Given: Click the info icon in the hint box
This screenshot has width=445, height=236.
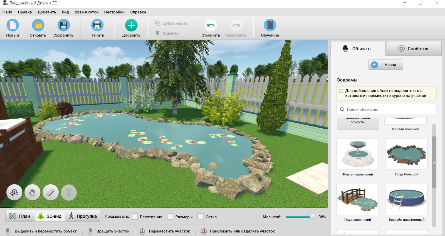Looking at the screenshot, I should click(x=341, y=91).
